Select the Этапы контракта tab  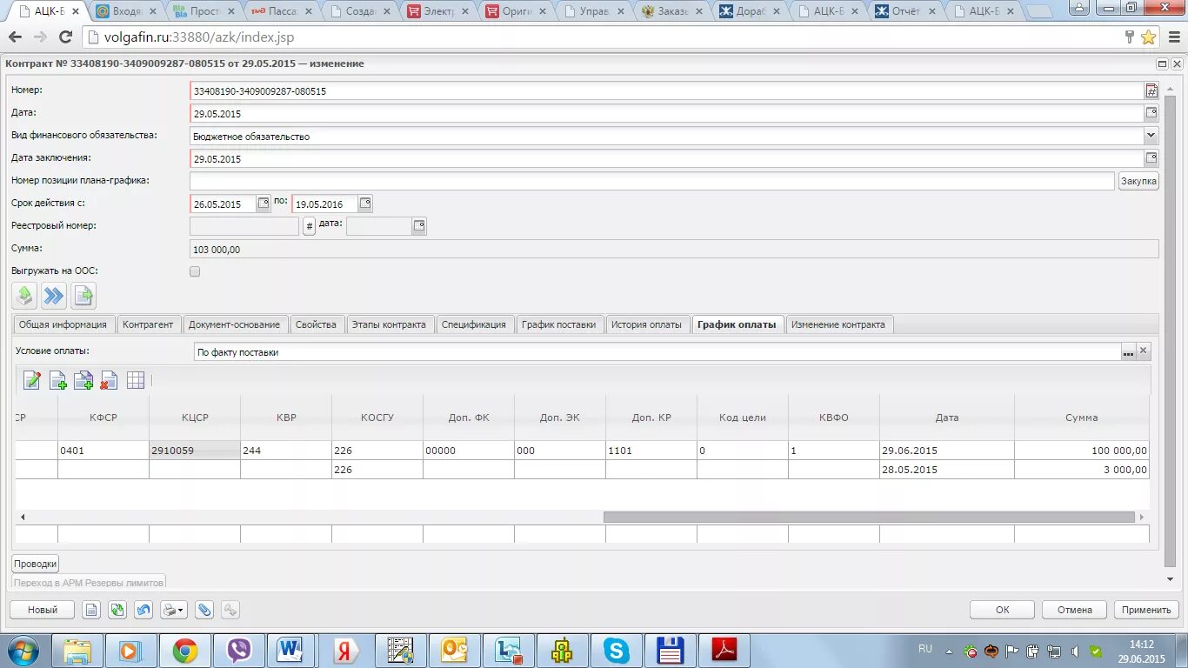[389, 324]
